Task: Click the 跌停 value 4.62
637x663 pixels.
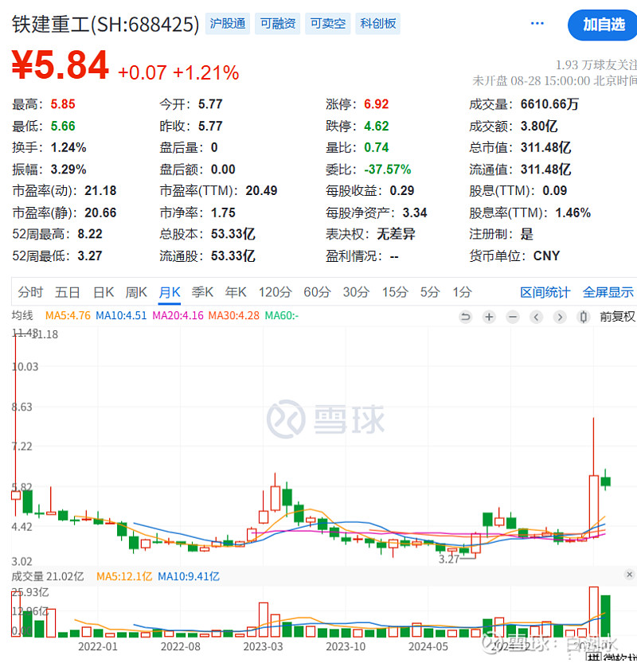Action: [377, 126]
